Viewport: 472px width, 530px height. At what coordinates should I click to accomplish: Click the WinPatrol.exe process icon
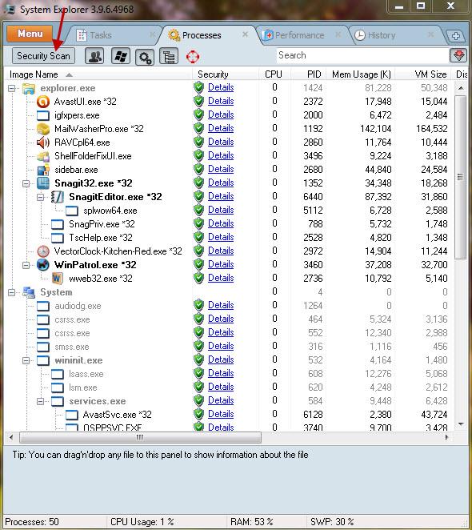[43, 265]
